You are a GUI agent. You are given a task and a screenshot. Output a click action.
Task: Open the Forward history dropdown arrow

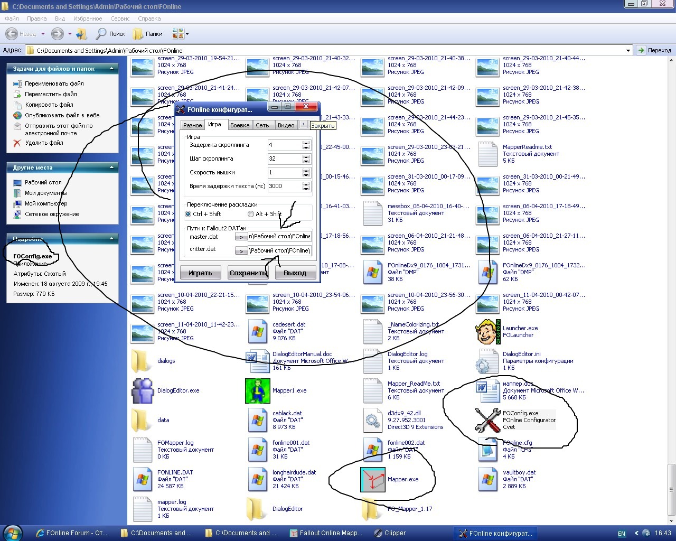click(x=70, y=34)
